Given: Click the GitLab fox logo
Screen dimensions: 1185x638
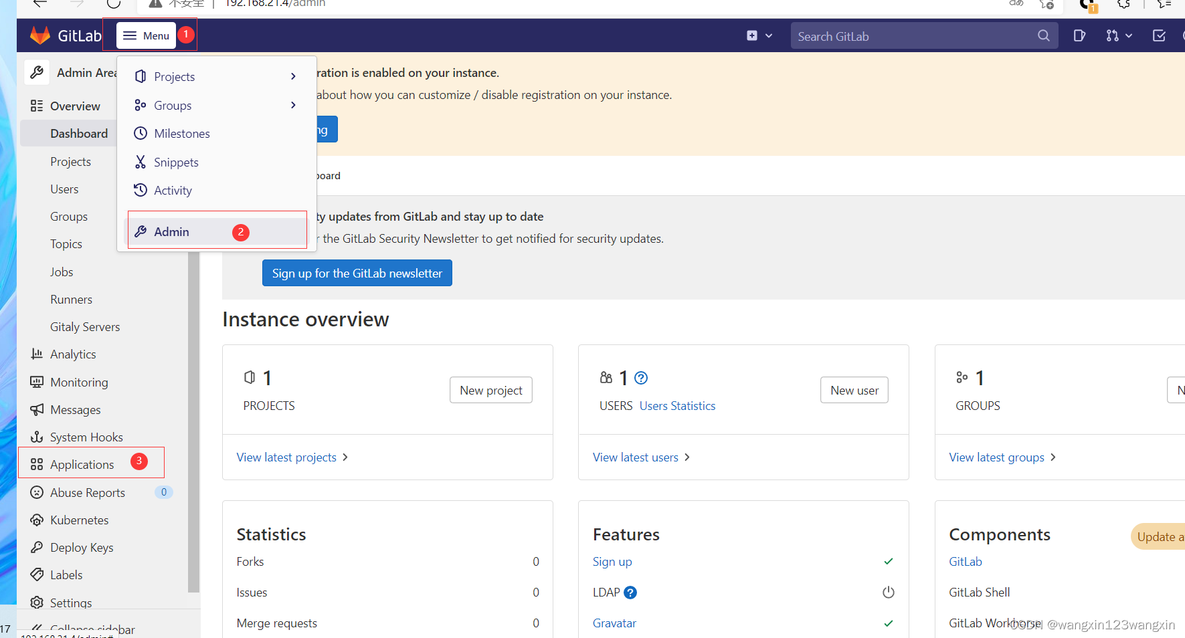Looking at the screenshot, I should coord(40,35).
